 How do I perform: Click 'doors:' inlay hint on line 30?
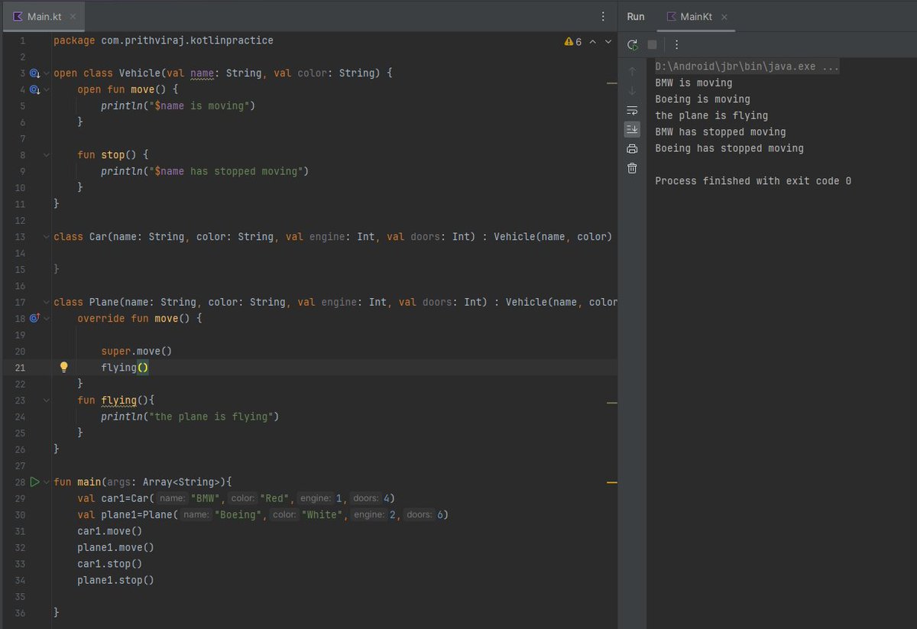(x=419, y=515)
